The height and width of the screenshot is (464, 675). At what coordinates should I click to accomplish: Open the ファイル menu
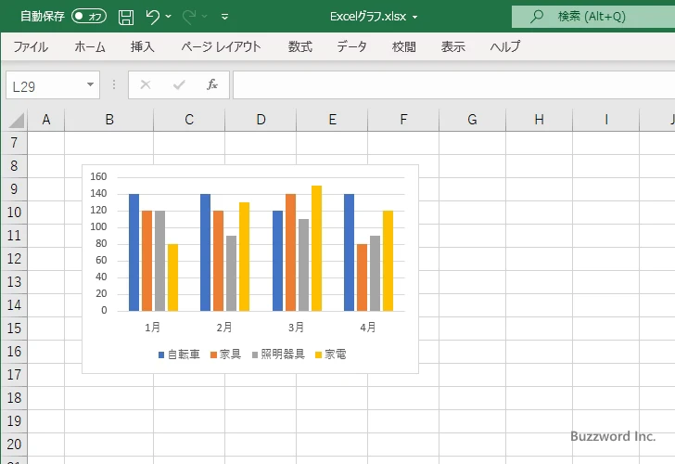pos(31,46)
